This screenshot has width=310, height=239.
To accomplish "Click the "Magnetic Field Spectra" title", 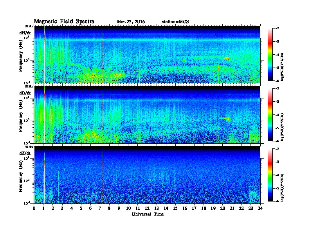I will click(64, 21).
